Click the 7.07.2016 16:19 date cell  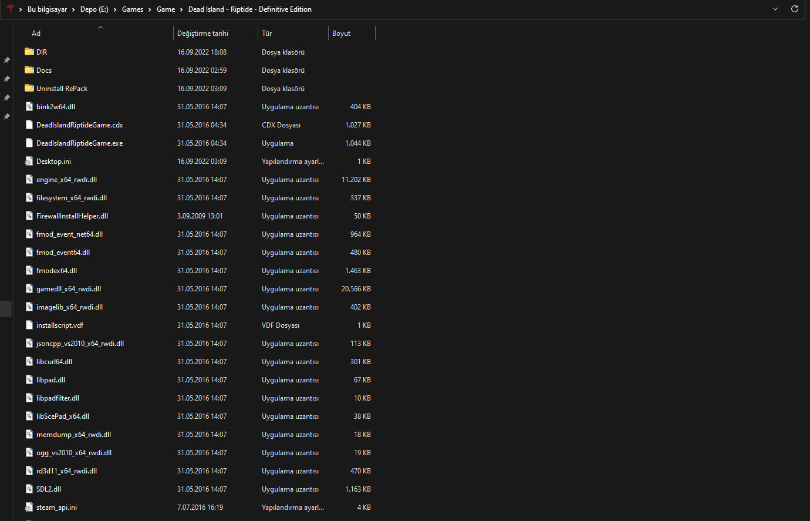pos(200,507)
